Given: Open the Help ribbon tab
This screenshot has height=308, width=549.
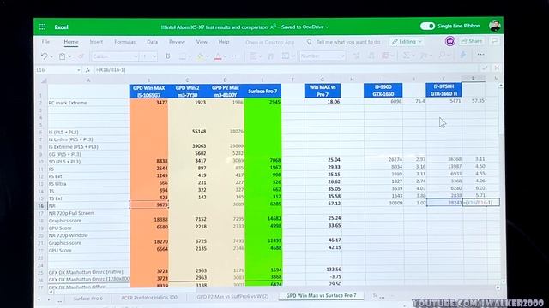Looking at the screenshot, I should point(224,42).
